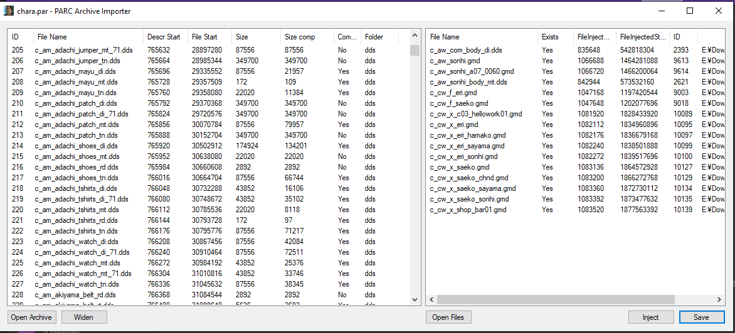This screenshot has height=333, width=735.
Task: Click the left Size column header
Action: coord(256,36)
